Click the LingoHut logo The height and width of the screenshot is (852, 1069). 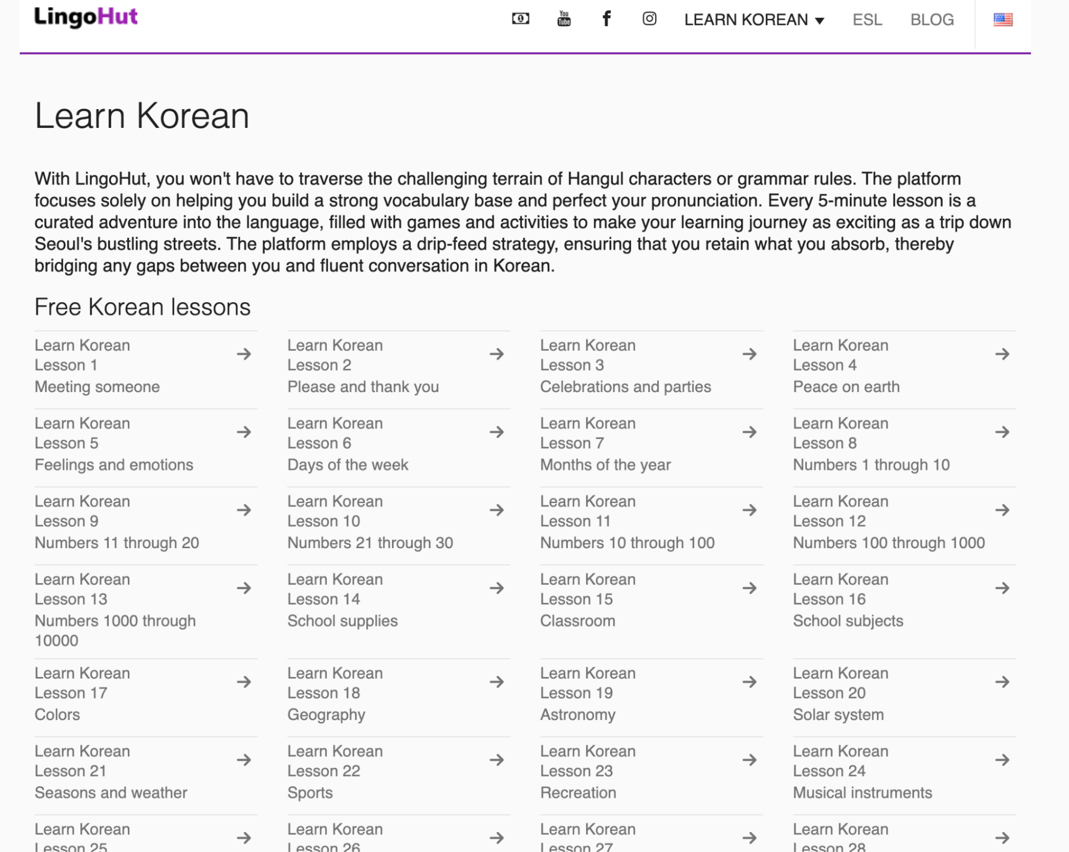pyautogui.click(x=86, y=17)
